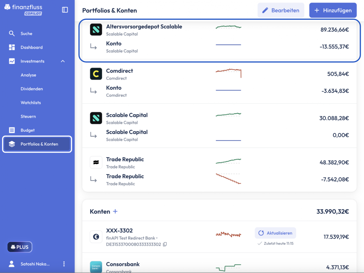The width and height of the screenshot is (364, 273).
Task: Click the plus icon next to Konten
Action: coord(115,211)
